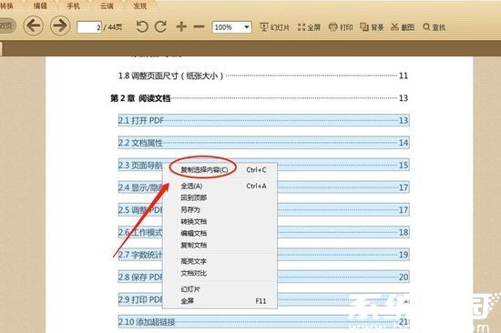
Task: Go to the next page with forward arrow
Action: point(60,25)
